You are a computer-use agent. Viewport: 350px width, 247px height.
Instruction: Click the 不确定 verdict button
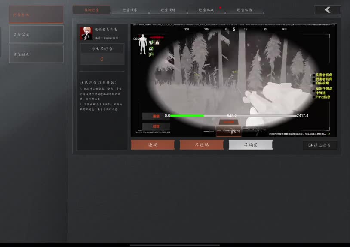(x=251, y=145)
